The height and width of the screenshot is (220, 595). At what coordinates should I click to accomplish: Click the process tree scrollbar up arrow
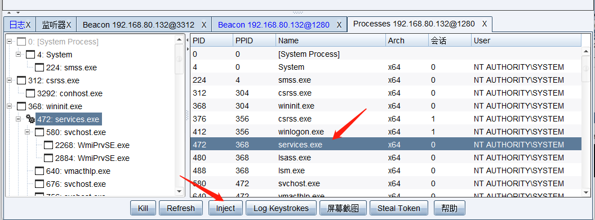(180, 39)
